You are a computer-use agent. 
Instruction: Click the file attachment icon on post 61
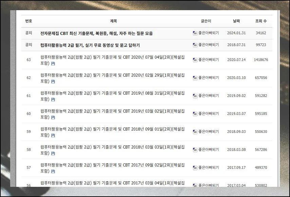53,99
